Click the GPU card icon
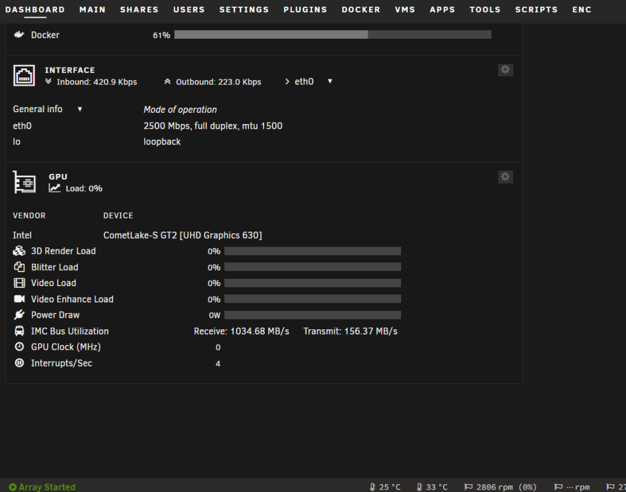This screenshot has height=492, width=626. pos(24,182)
